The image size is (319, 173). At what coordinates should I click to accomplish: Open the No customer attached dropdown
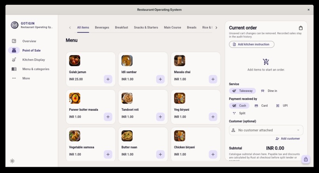tap(266, 130)
